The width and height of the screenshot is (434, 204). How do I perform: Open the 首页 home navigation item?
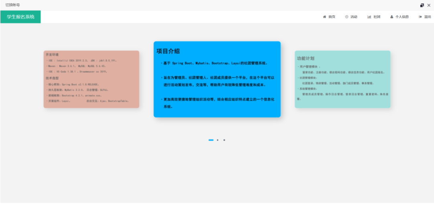tap(329, 17)
